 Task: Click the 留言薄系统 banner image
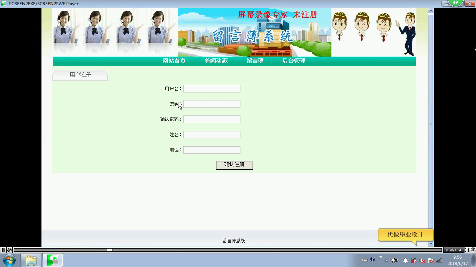(255, 32)
